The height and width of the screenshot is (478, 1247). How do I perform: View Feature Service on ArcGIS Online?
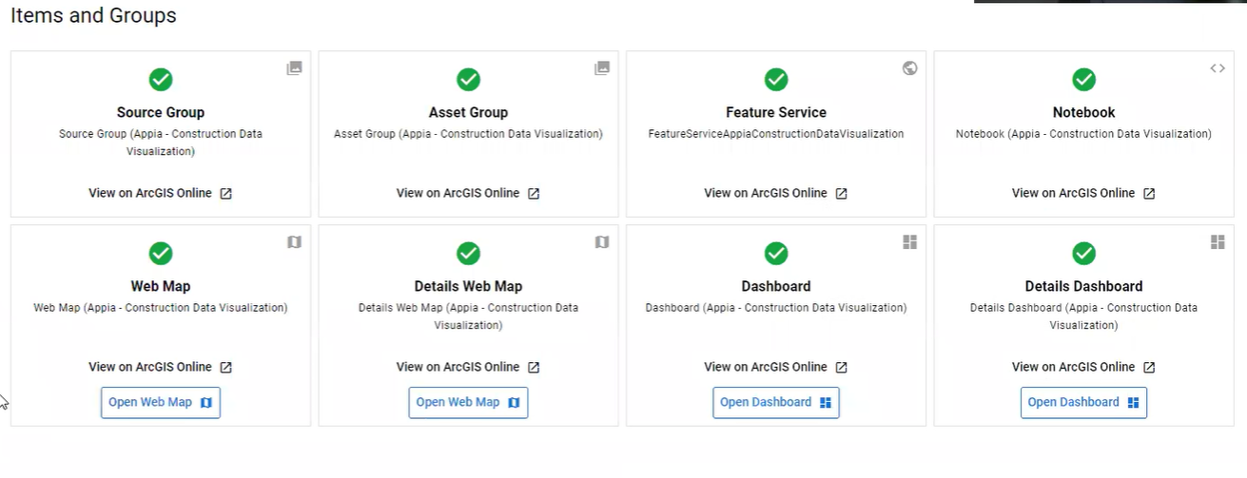(775, 193)
